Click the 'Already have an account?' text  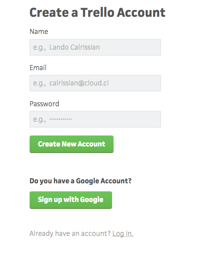pyautogui.click(x=70, y=233)
